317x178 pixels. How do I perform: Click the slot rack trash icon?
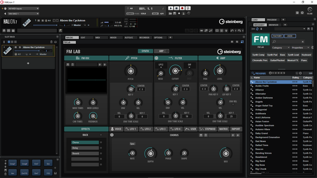pyautogui.click(x=52, y=42)
